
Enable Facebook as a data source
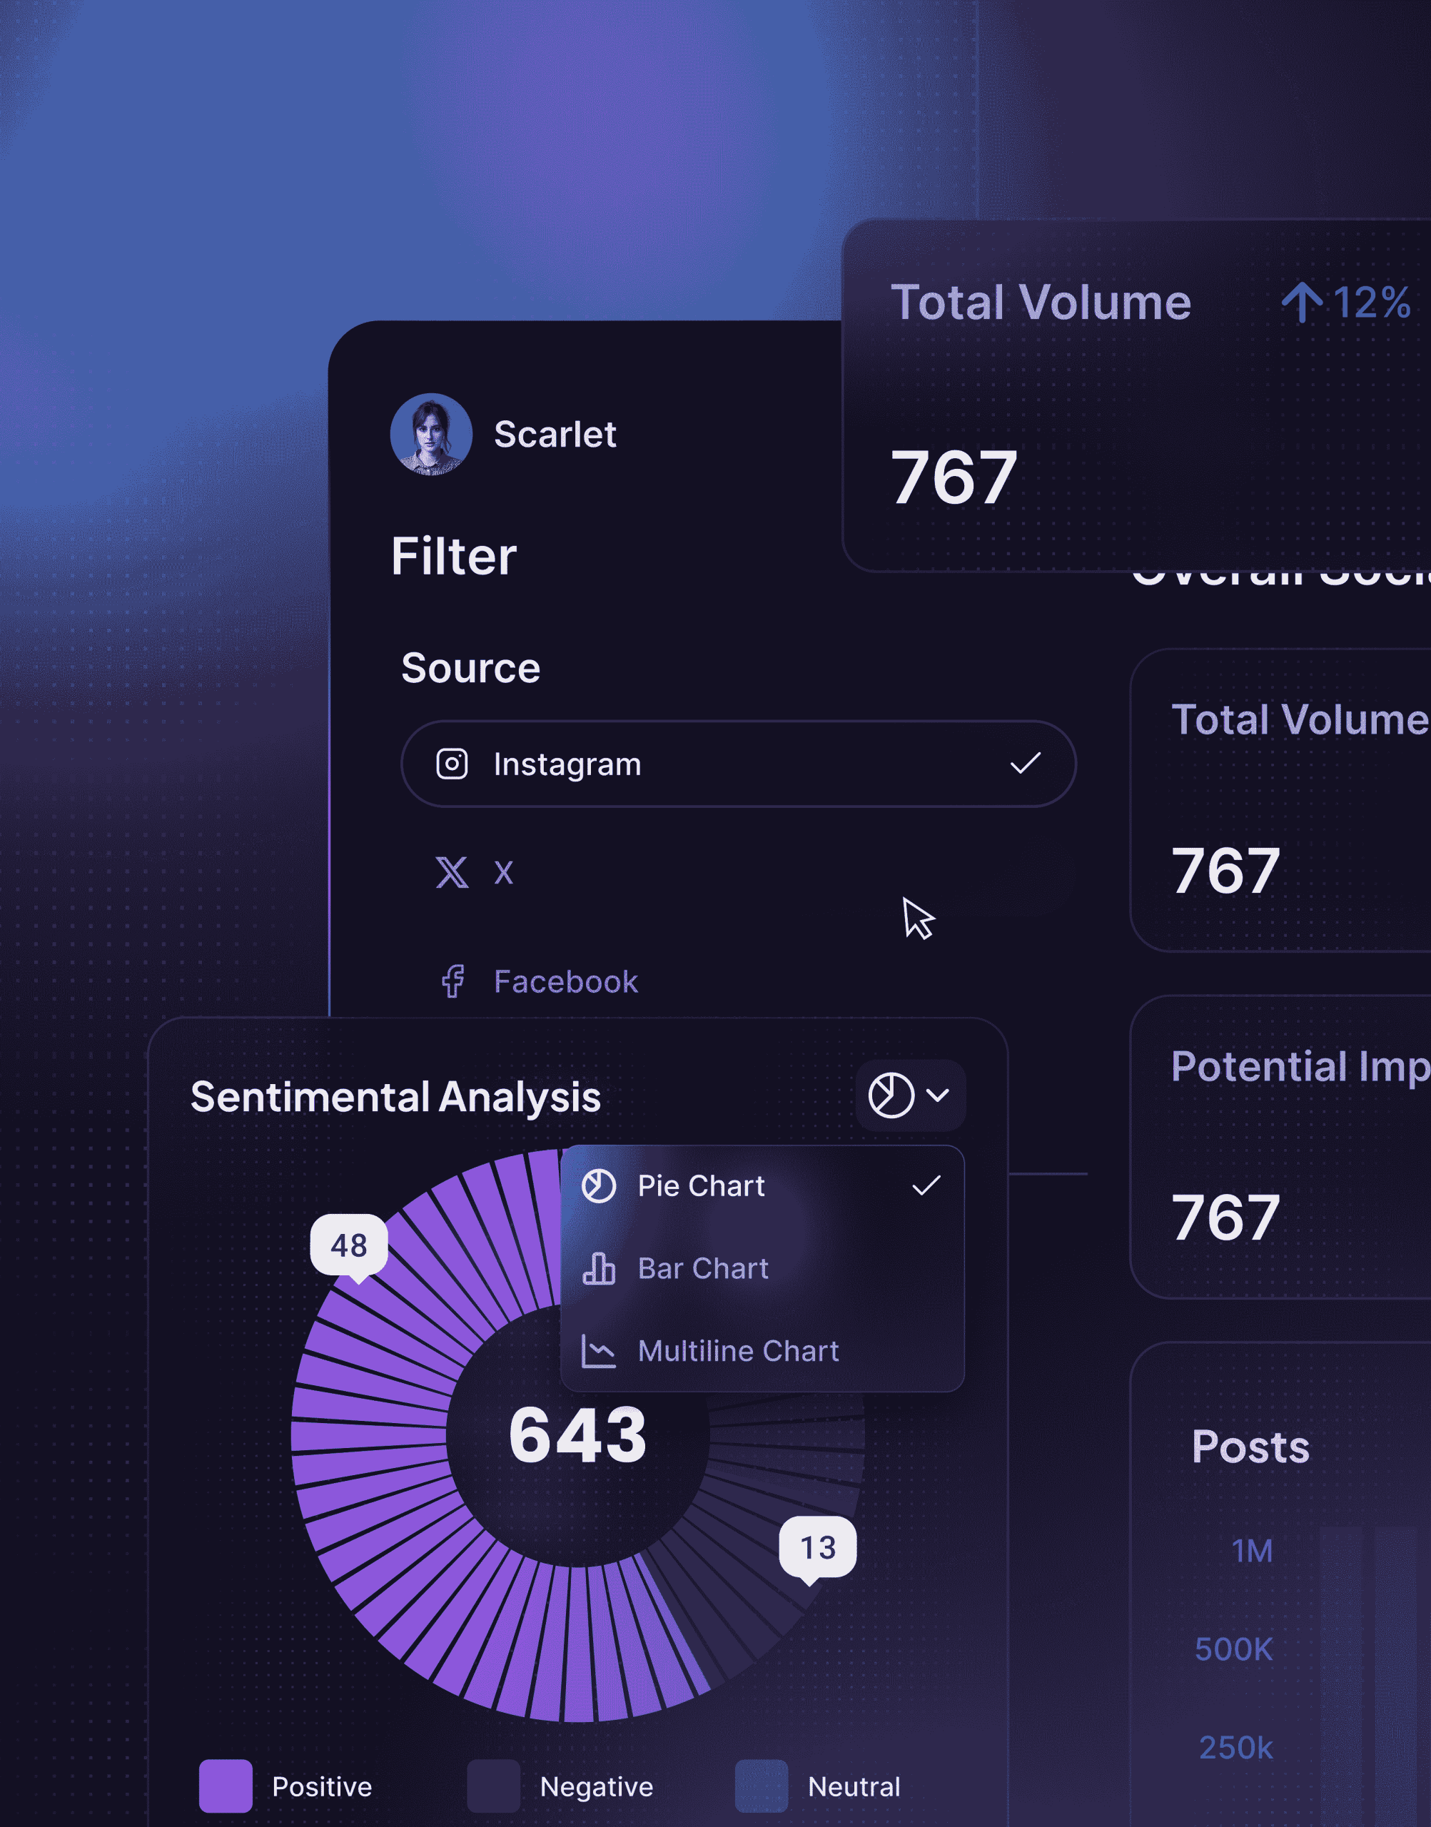point(565,980)
